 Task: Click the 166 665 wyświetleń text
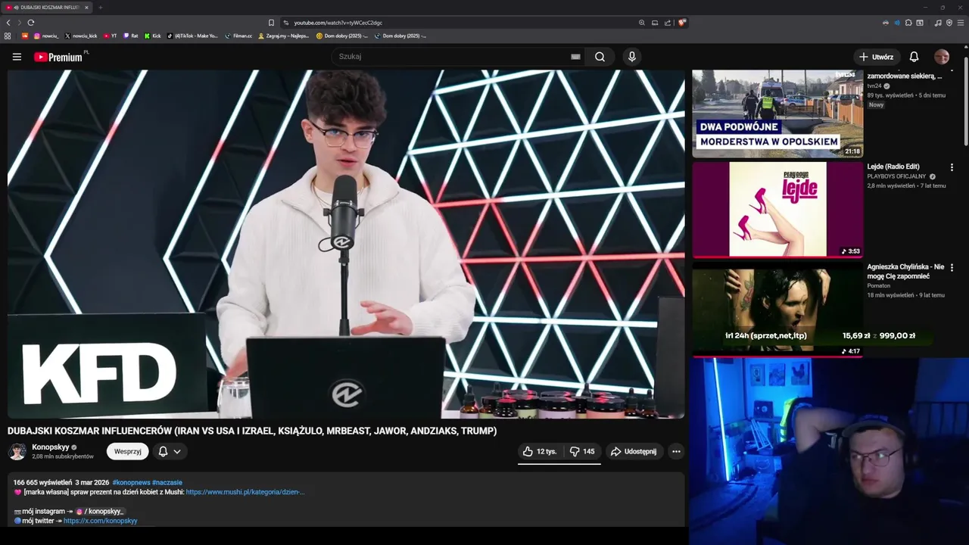[x=42, y=482]
